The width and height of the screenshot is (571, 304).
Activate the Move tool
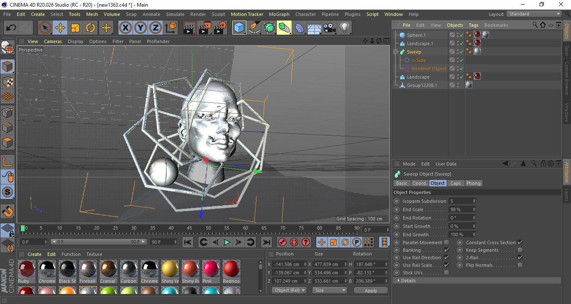(x=60, y=28)
